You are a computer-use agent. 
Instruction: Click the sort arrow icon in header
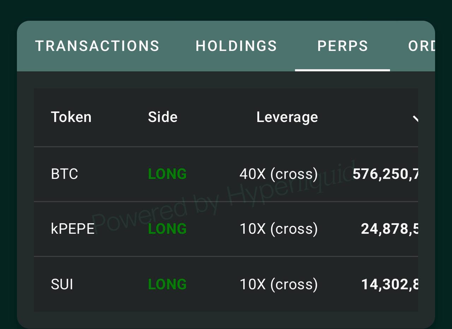click(x=415, y=118)
